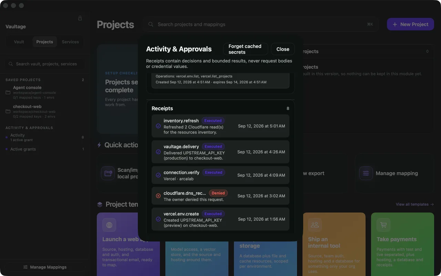Click the timestamp Sep 12, 2026 at 4:26 AM
Viewport: 441px width, 276px height.
pos(261,152)
